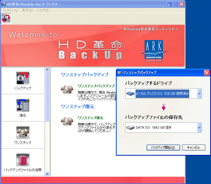The image size is (211, 184).
Task: Open the green ワンステップ復元 link
Action: (91, 118)
